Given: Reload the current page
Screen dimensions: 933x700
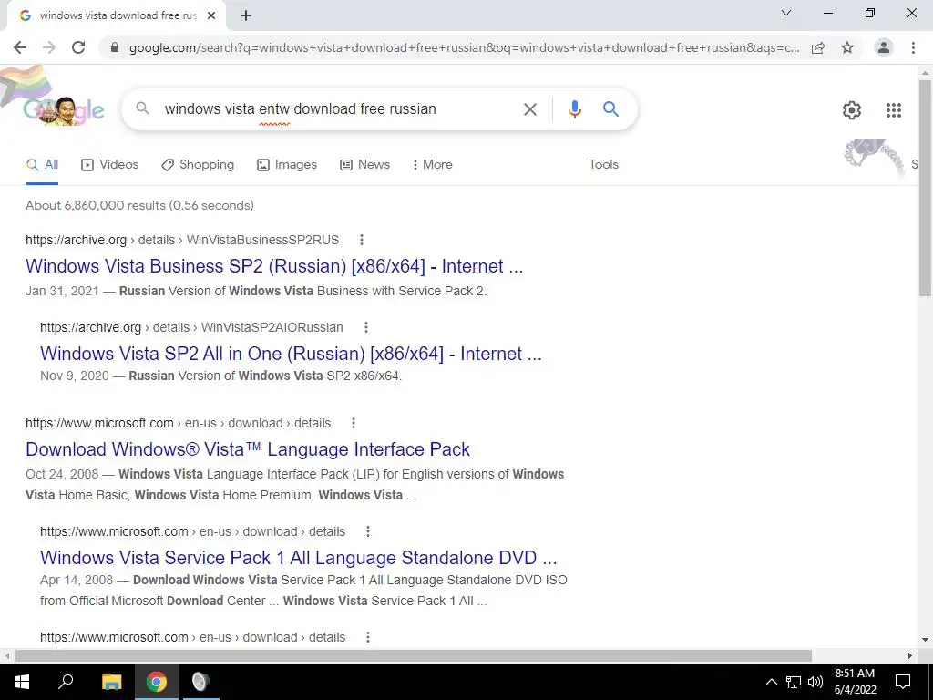Looking at the screenshot, I should (78, 47).
